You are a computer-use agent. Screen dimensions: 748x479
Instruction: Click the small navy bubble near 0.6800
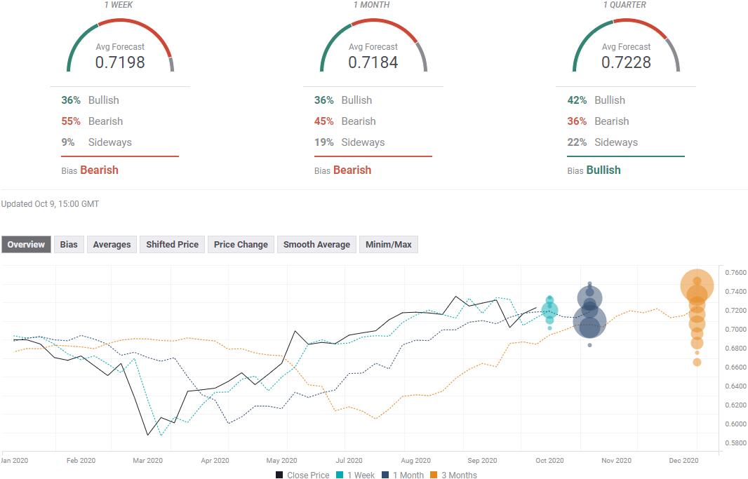click(589, 345)
